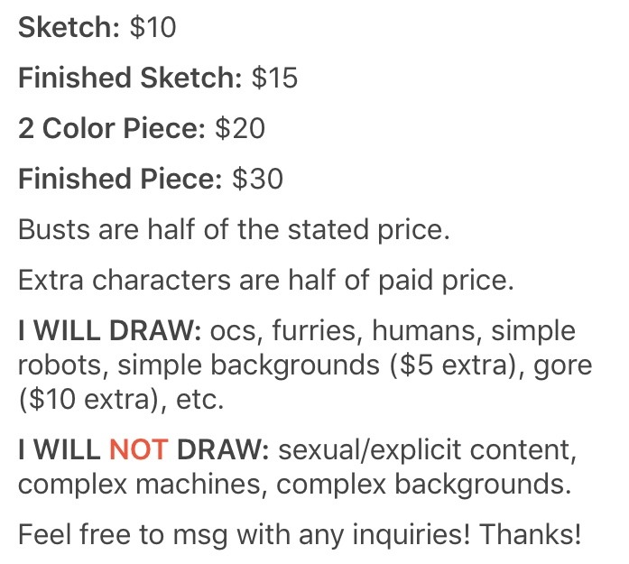This screenshot has width=629, height=564.
Task: Click 'Busts are half of the stated price' line
Action: pyautogui.click(x=234, y=229)
